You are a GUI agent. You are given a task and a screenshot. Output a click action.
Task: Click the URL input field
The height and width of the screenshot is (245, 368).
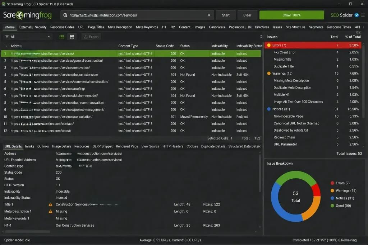tap(137, 15)
